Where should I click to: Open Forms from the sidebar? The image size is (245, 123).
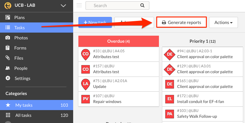click(20, 48)
